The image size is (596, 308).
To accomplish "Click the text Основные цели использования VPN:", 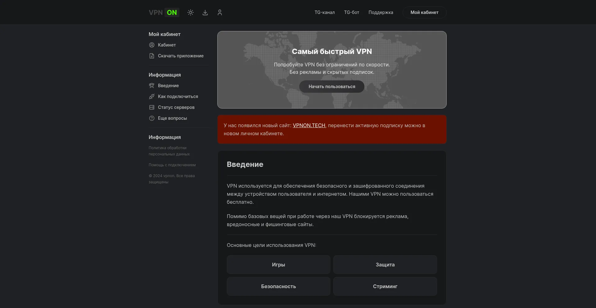I will 271,245.
